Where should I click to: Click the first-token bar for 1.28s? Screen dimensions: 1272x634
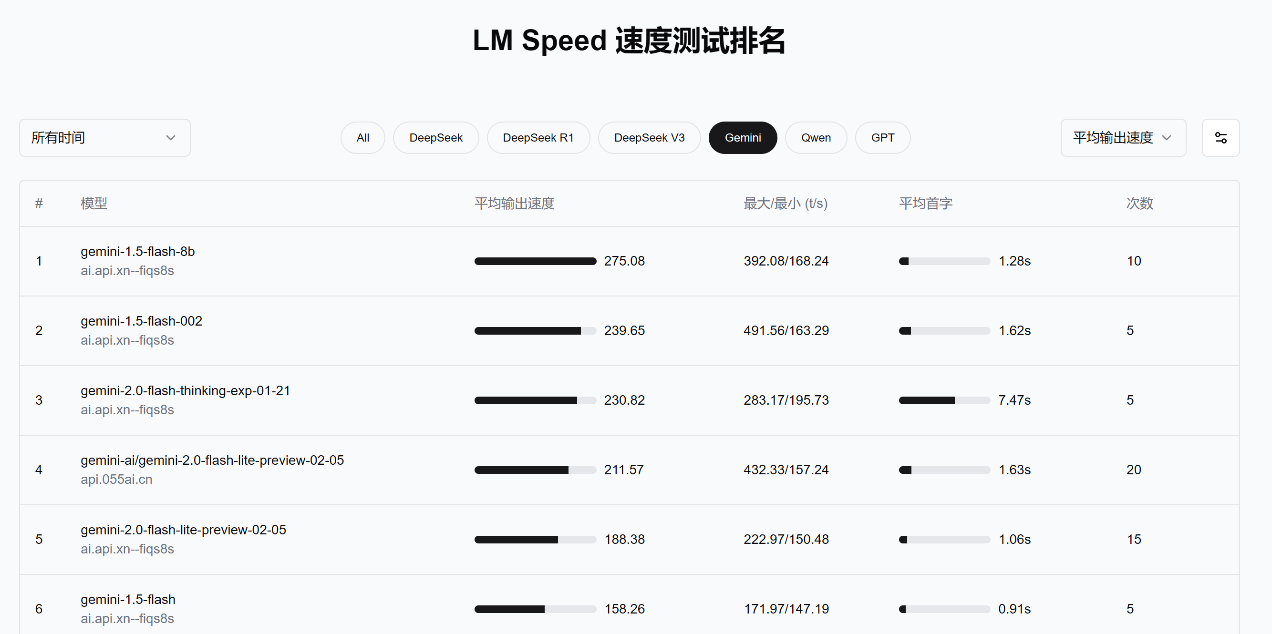pos(944,261)
